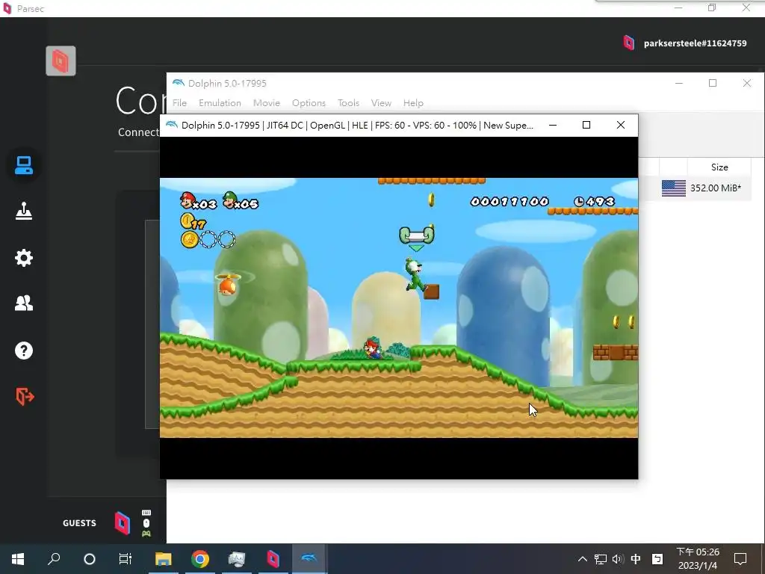Open the Tools menu in Dolphin

(348, 103)
